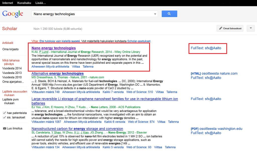The width and height of the screenshot is (257, 151).
Task: Open FullText: sfx@Aalto below washington.edu PDF
Action: 206,133
